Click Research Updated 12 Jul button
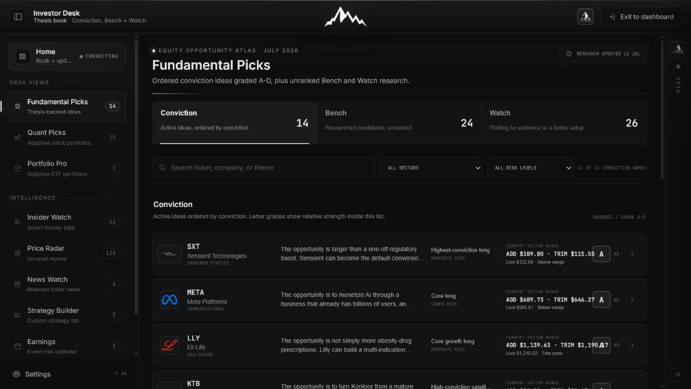 (603, 53)
